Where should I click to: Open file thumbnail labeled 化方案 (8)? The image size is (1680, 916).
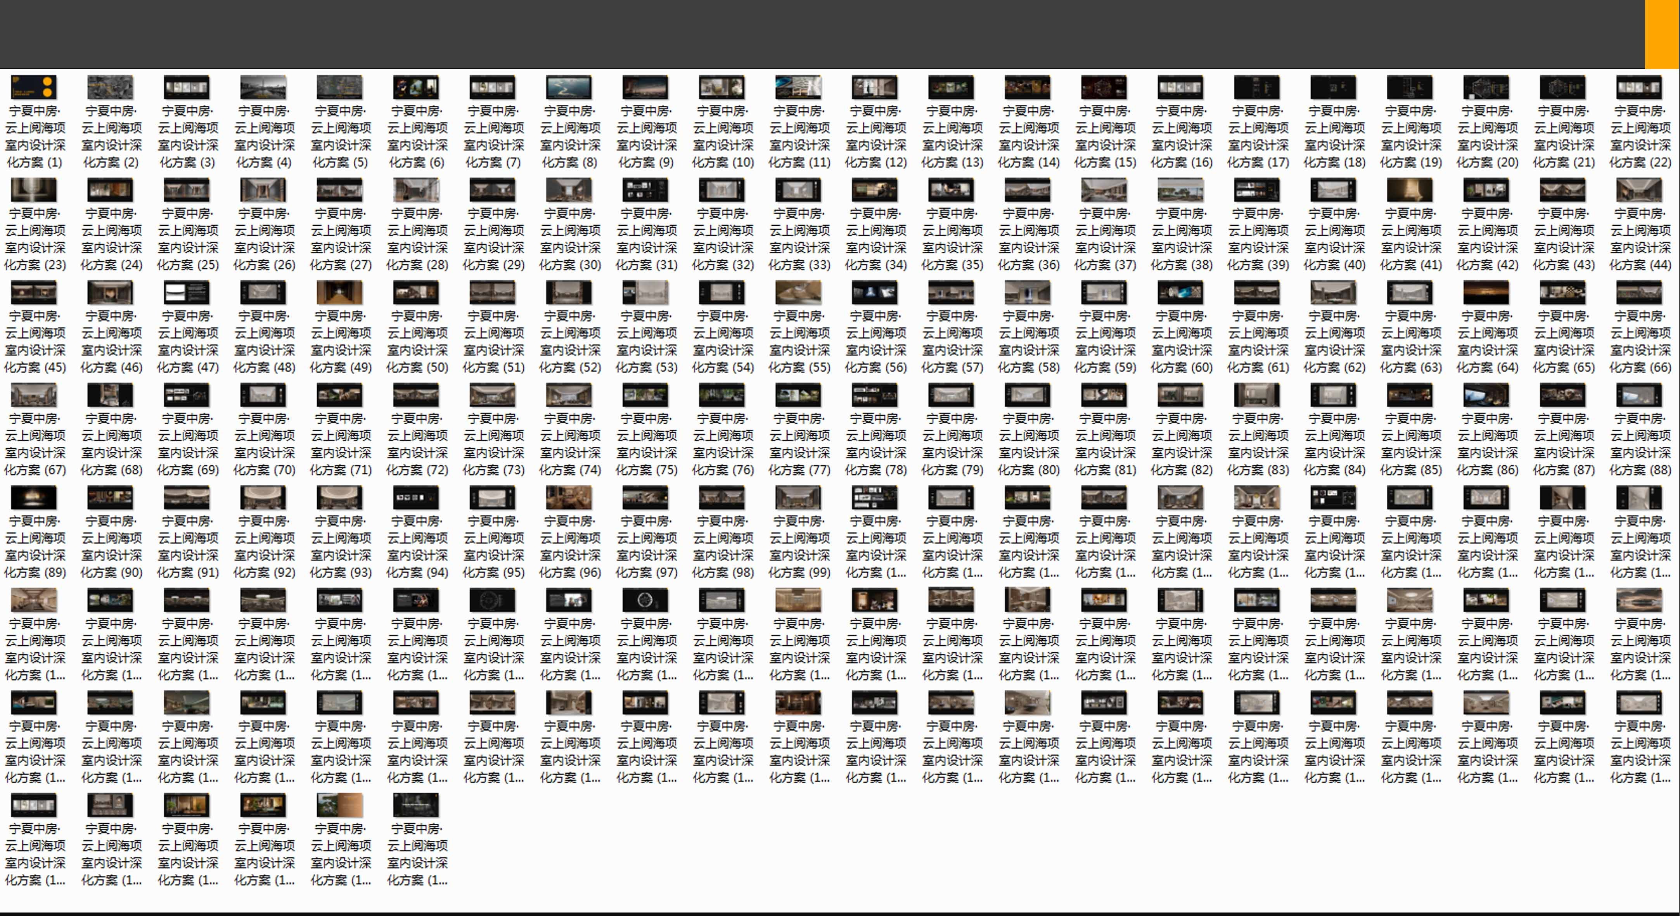[x=569, y=87]
